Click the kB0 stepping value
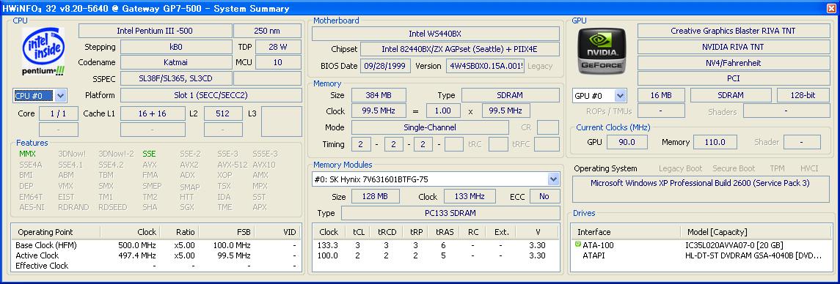Viewport: 840px width, 284px height. (x=176, y=47)
